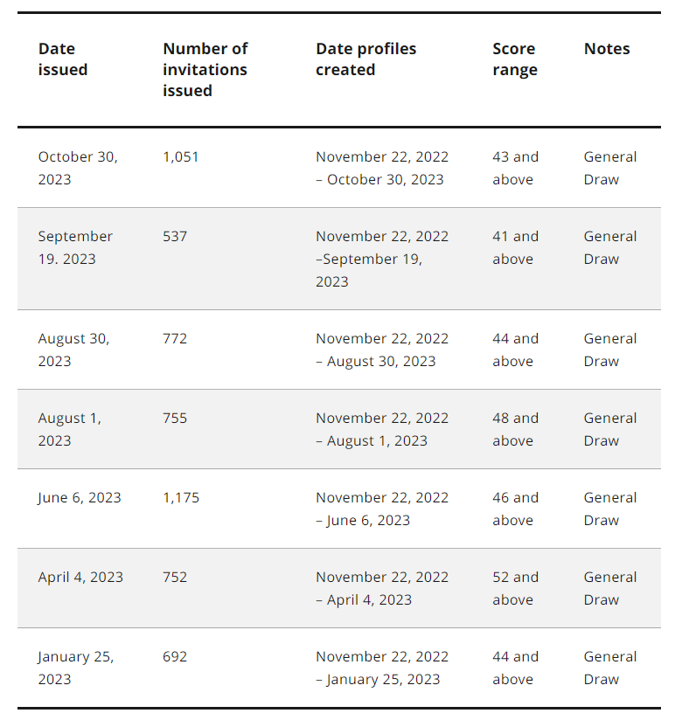
Task: Select the August 30, 2023 date cell
Action: tap(73, 350)
